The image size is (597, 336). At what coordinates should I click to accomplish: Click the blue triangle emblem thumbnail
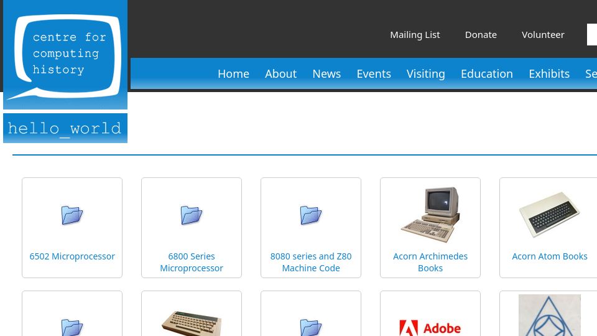click(x=549, y=315)
